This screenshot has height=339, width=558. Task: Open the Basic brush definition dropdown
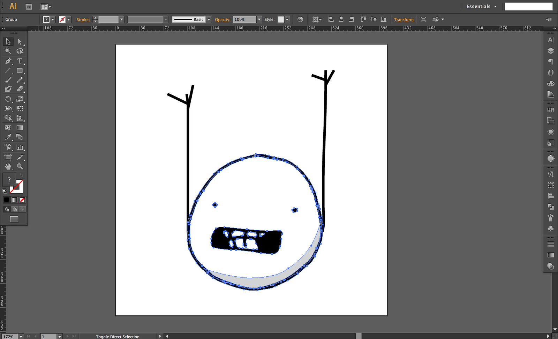point(209,20)
